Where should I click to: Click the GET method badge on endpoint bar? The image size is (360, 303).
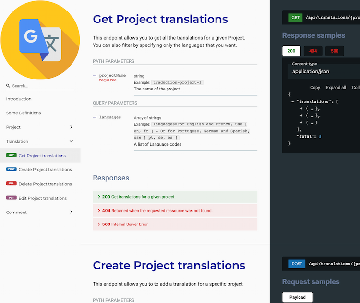click(x=295, y=18)
